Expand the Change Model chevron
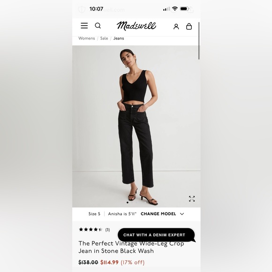The height and width of the screenshot is (272, 272). [182, 214]
